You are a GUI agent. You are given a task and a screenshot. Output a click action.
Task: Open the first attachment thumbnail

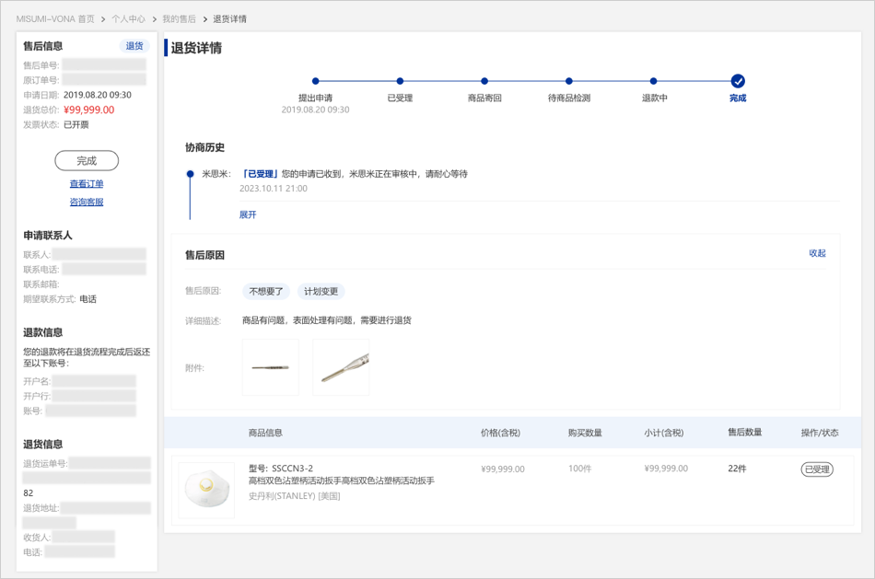pyautogui.click(x=271, y=367)
